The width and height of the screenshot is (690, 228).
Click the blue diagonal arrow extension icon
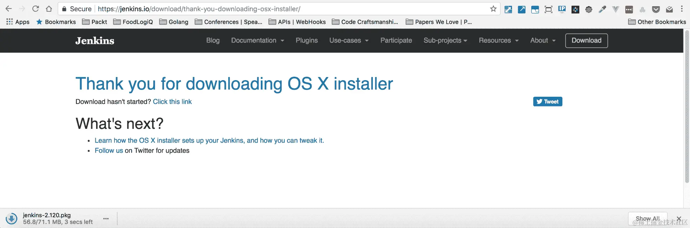pyautogui.click(x=522, y=9)
